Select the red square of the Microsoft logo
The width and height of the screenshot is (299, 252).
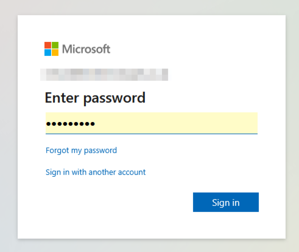[x=48, y=45]
